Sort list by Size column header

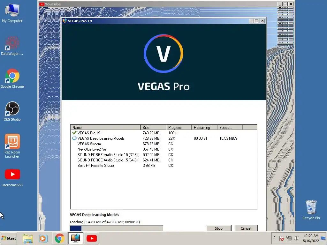coord(153,128)
